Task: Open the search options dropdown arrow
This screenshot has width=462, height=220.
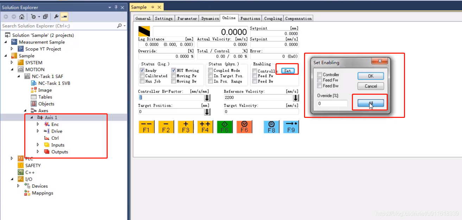Action: click(x=124, y=26)
